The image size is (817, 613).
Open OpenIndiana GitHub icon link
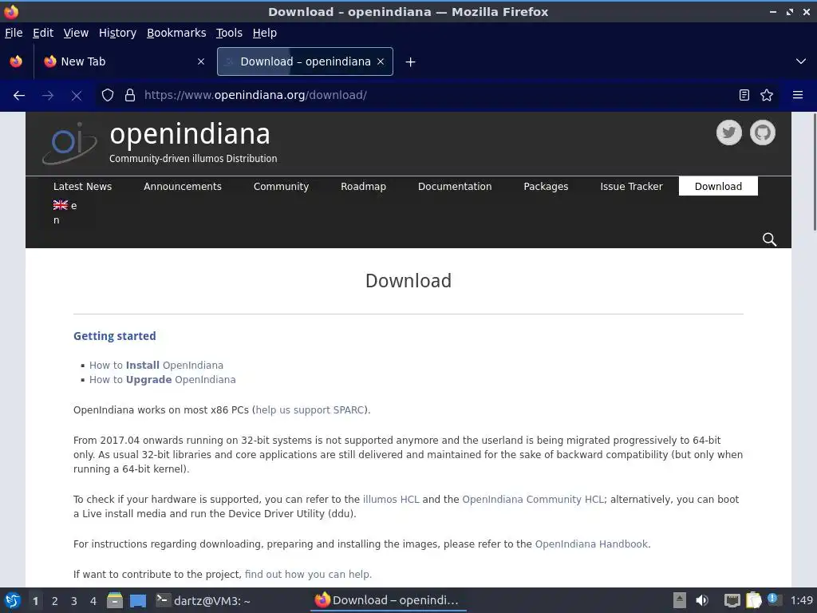(x=762, y=132)
